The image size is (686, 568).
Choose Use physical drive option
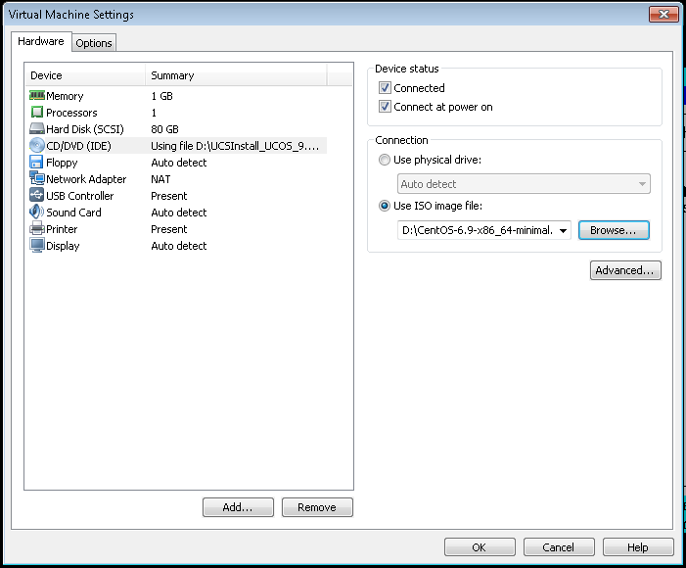[385, 160]
